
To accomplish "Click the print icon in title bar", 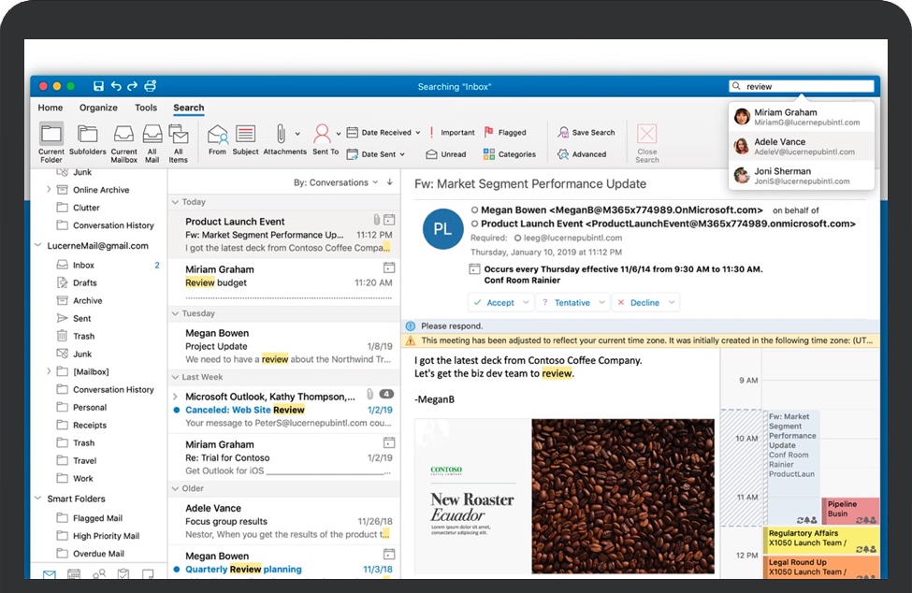I will 150,86.
